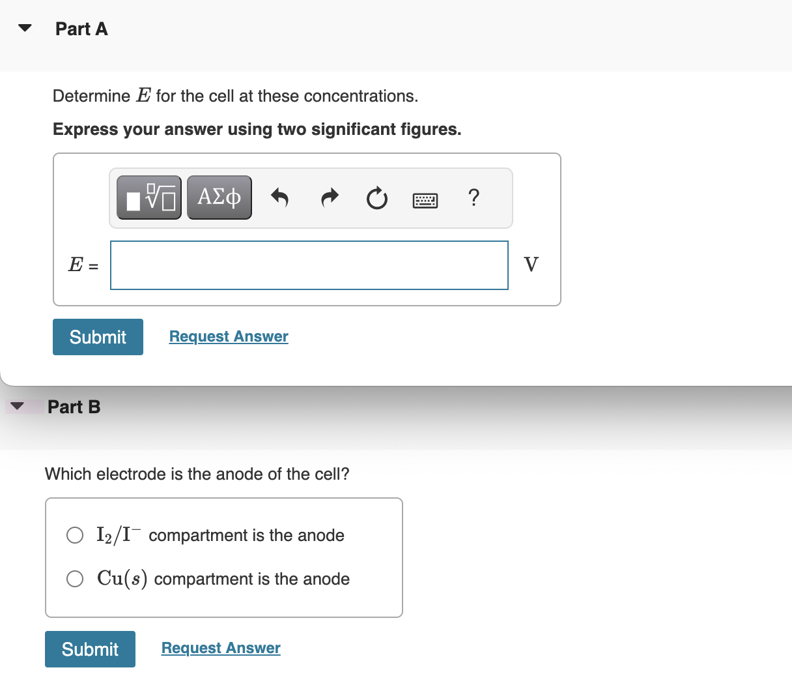Focus the E = answer input field
This screenshot has height=687, width=792.
(x=309, y=265)
